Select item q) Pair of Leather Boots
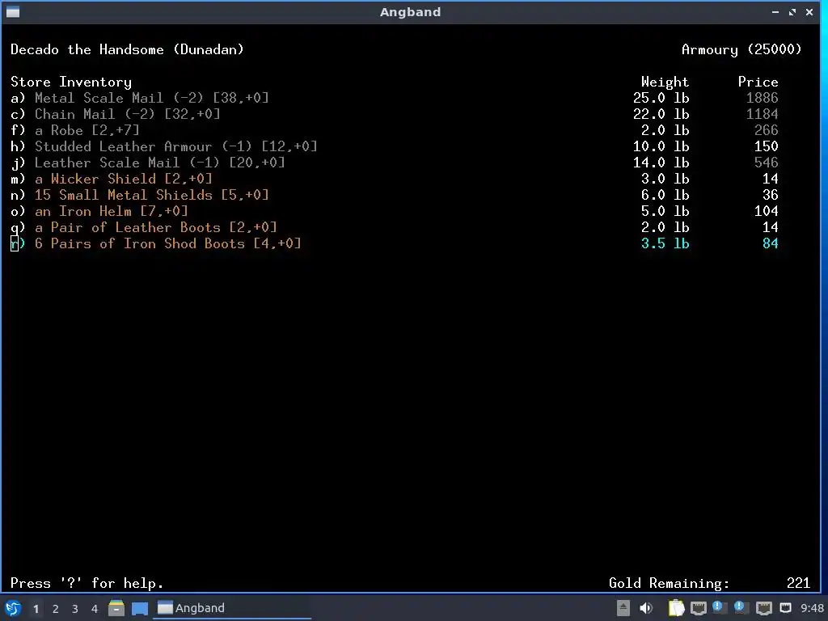The width and height of the screenshot is (828, 621). [144, 227]
